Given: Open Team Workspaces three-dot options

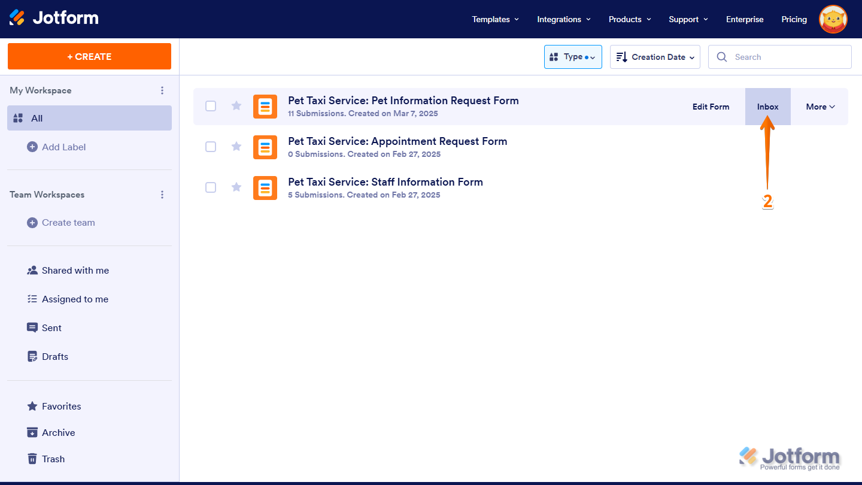Looking at the screenshot, I should (162, 195).
